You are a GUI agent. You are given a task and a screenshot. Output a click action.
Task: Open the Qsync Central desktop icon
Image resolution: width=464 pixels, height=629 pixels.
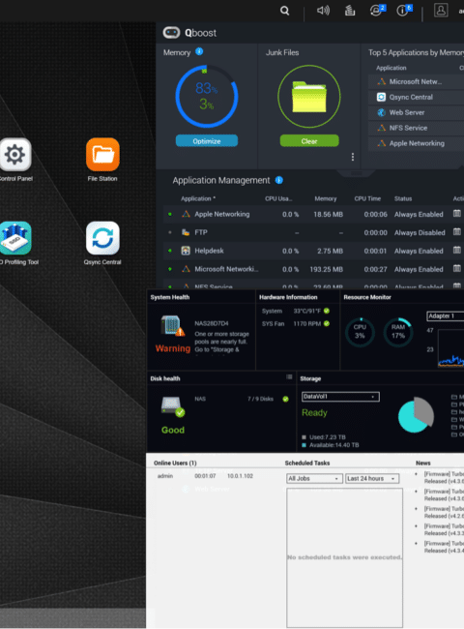pos(102,238)
